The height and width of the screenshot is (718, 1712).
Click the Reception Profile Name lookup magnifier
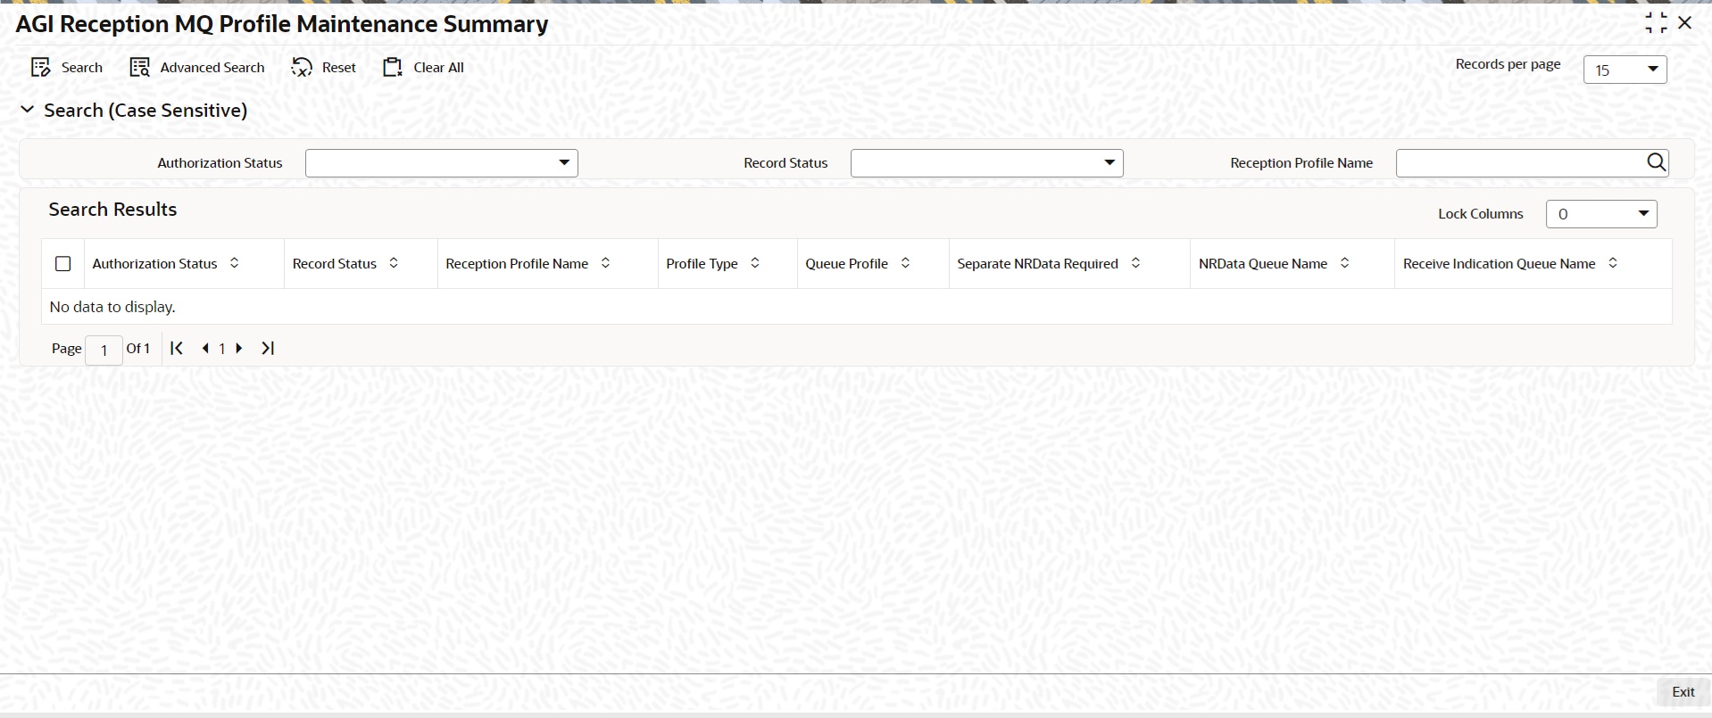[x=1656, y=162]
